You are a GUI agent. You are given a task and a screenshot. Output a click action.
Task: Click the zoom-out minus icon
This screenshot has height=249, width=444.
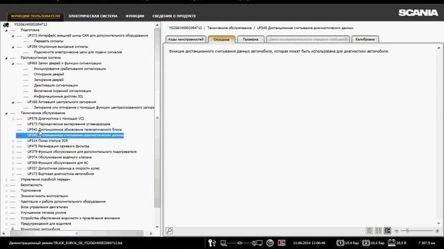396,231
